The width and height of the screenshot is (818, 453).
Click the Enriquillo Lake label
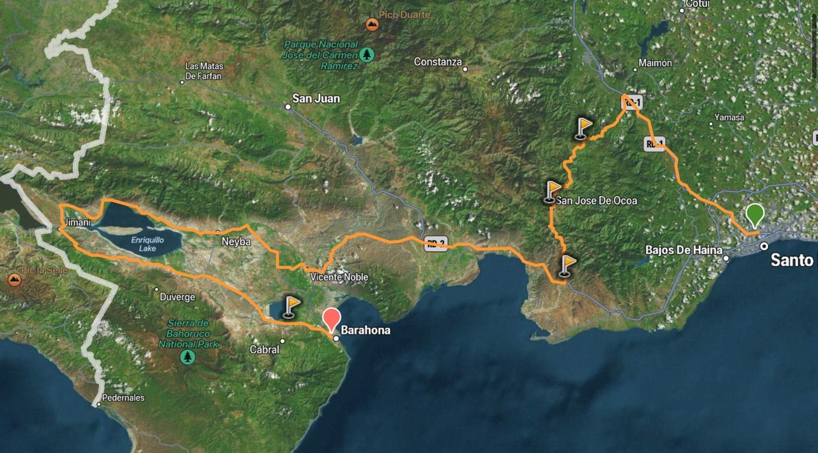[x=148, y=244]
